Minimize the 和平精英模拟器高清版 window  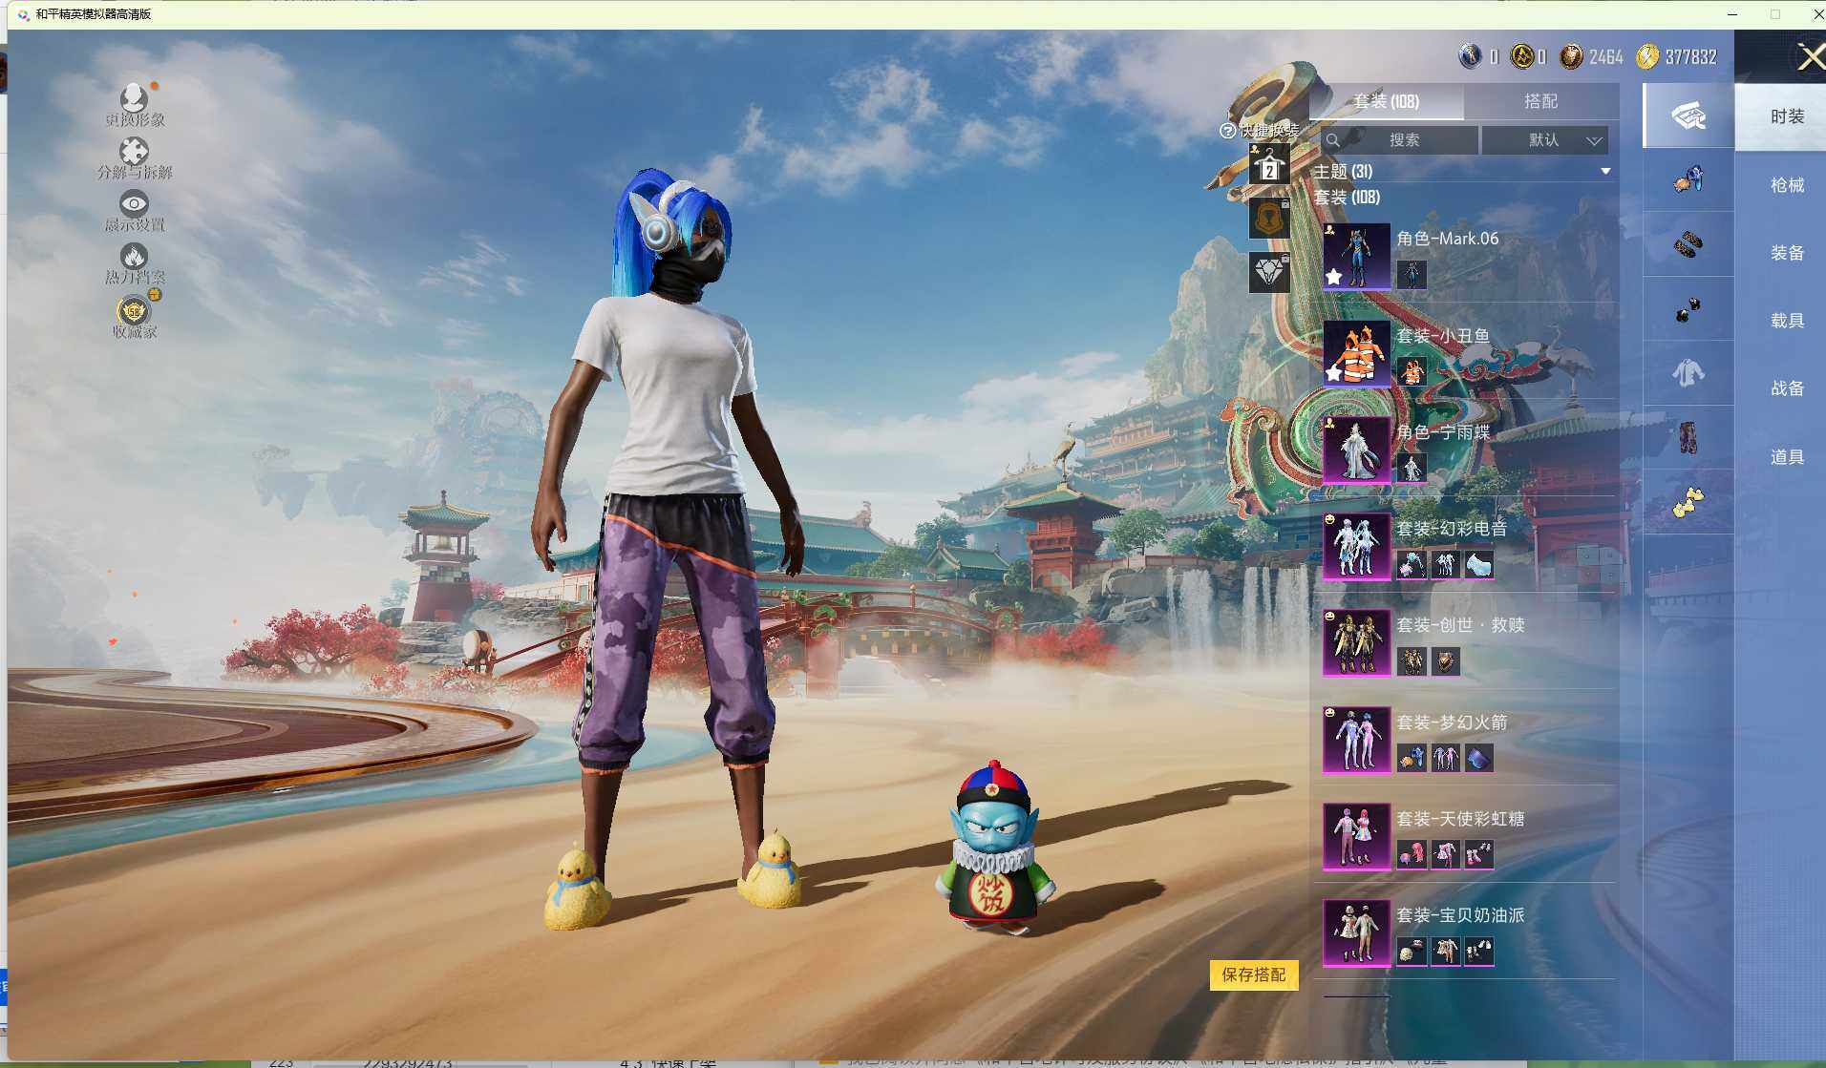[x=1732, y=14]
